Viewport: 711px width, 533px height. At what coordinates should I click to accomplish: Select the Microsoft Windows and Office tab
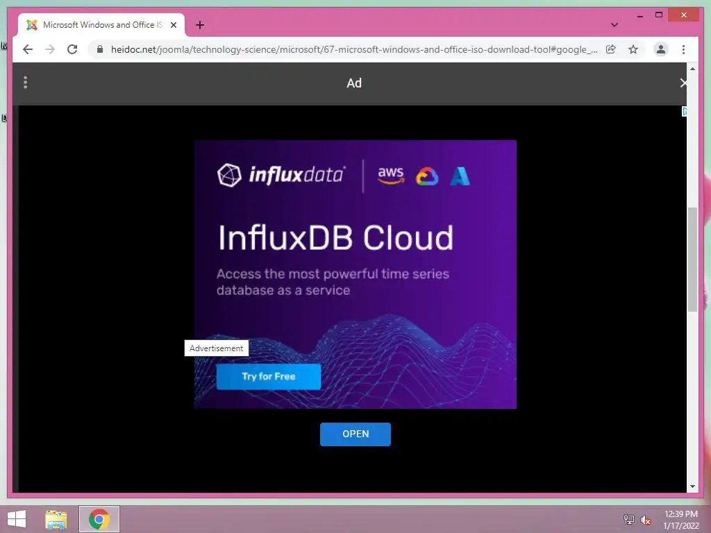click(101, 25)
